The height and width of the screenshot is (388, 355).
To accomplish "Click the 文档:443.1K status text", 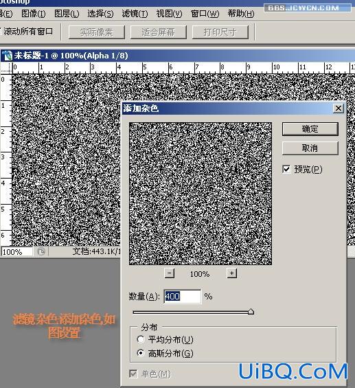I will point(97,251).
